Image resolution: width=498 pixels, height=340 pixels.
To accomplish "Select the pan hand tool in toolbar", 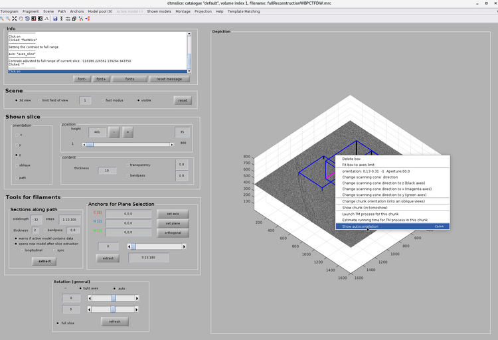I will [21, 19].
